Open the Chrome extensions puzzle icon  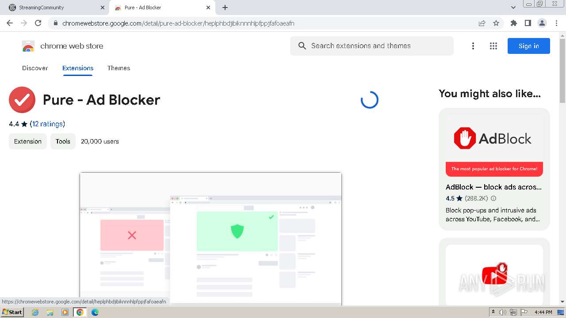[513, 23]
